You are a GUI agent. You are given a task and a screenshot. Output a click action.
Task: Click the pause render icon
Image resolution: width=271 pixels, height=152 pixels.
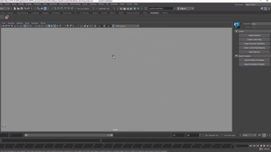coord(138,8)
